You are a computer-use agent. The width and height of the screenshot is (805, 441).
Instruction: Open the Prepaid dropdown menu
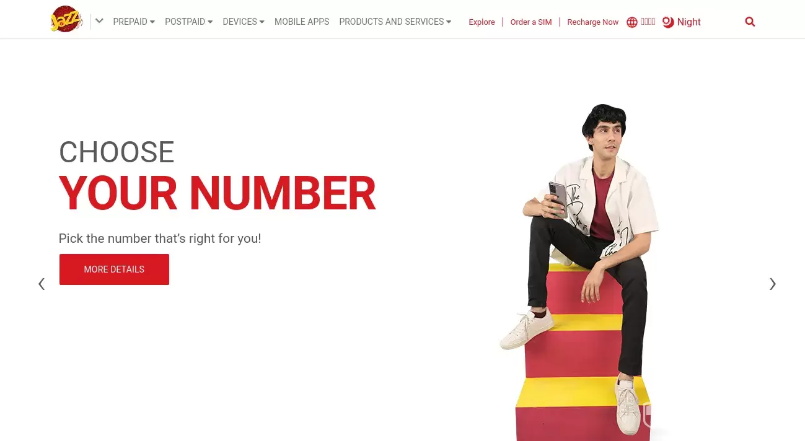pos(134,22)
